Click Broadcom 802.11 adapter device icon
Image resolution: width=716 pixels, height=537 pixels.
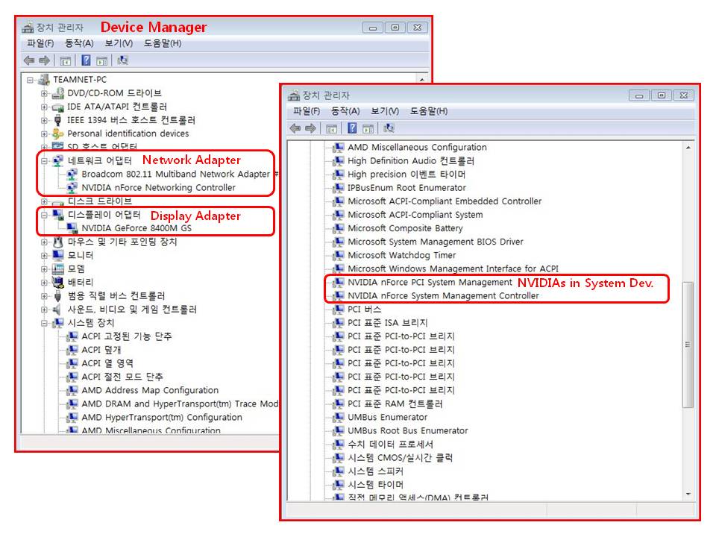72,174
